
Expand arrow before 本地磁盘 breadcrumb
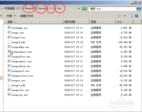pos(3,8)
